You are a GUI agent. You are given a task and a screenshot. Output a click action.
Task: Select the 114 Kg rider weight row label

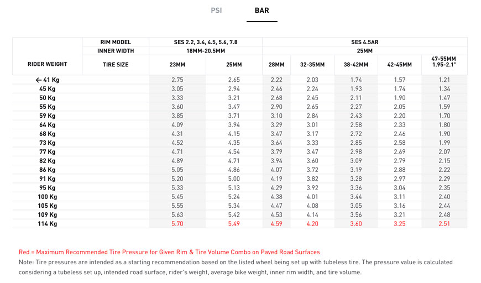pos(47,224)
